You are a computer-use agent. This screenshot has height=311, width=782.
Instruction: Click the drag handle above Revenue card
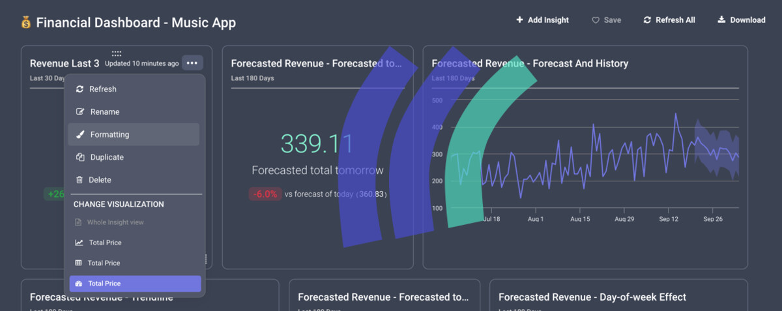click(x=117, y=53)
